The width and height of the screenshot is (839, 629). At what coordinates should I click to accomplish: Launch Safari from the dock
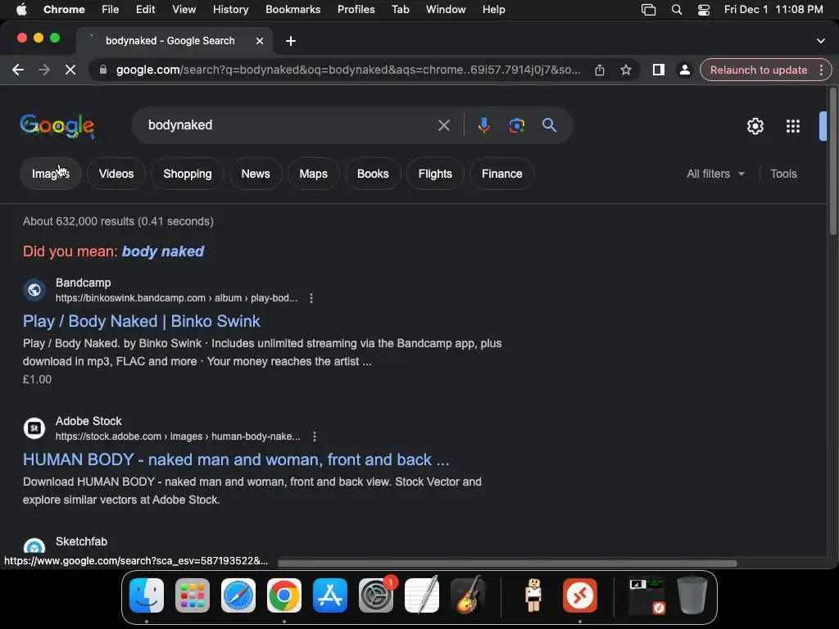(238, 595)
